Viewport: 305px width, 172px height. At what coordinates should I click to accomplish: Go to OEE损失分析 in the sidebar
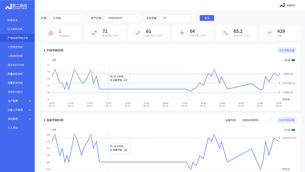pos(15,29)
